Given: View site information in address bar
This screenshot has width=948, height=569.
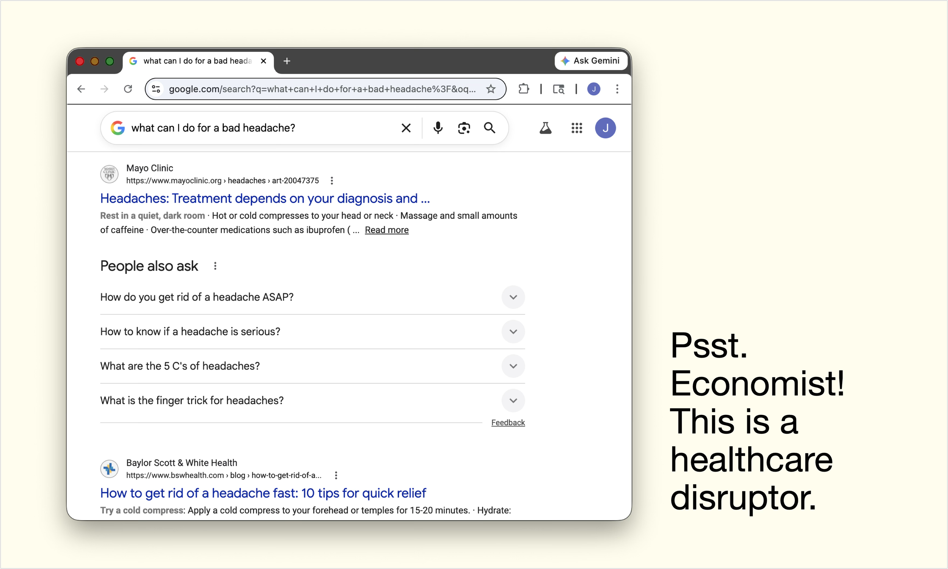Looking at the screenshot, I should tap(156, 89).
